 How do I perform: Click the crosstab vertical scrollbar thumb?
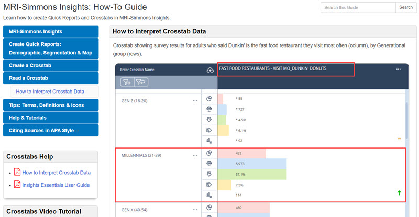(407, 120)
